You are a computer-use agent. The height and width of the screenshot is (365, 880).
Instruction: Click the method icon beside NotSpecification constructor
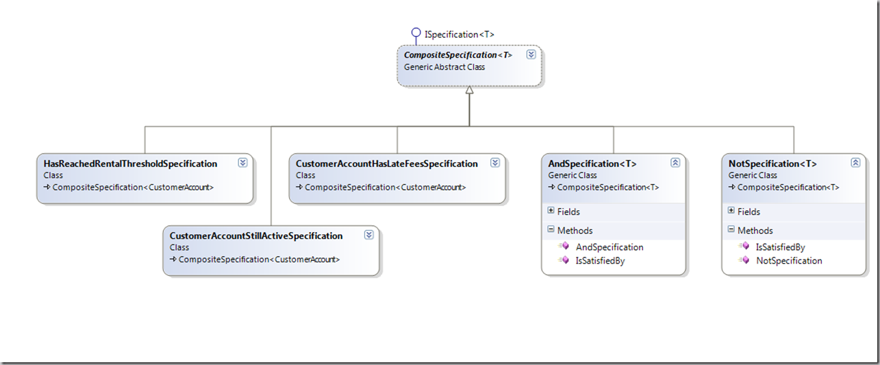click(x=744, y=260)
